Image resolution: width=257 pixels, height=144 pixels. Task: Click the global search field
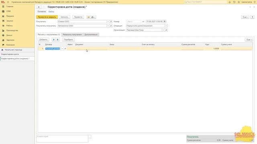point(205,2)
